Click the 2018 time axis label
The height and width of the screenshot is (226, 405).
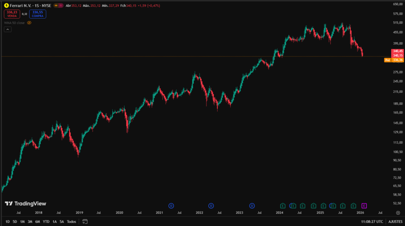[39, 213]
